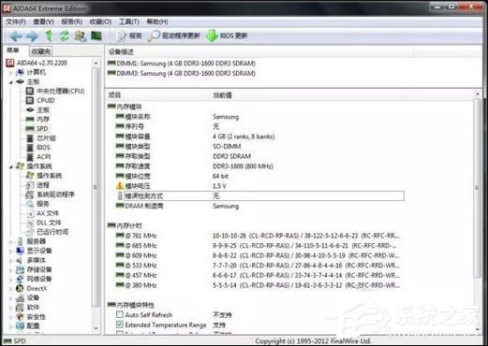Click the back arrow toolbar icon
488x346 pixels.
point(15,36)
